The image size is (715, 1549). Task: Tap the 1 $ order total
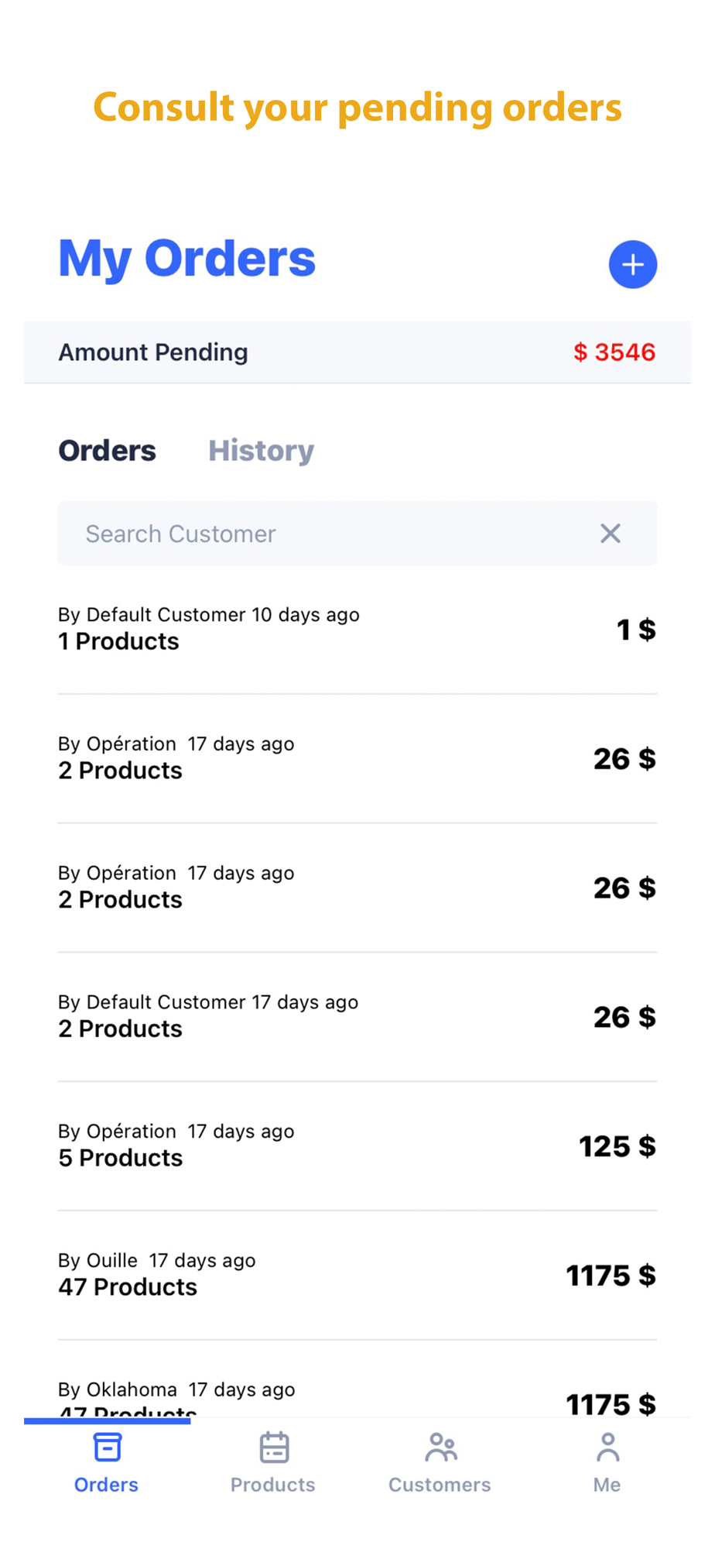click(x=635, y=630)
